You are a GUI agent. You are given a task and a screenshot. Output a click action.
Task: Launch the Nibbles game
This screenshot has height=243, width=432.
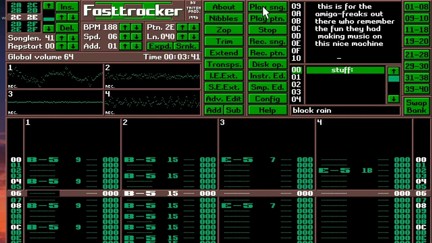(224, 18)
